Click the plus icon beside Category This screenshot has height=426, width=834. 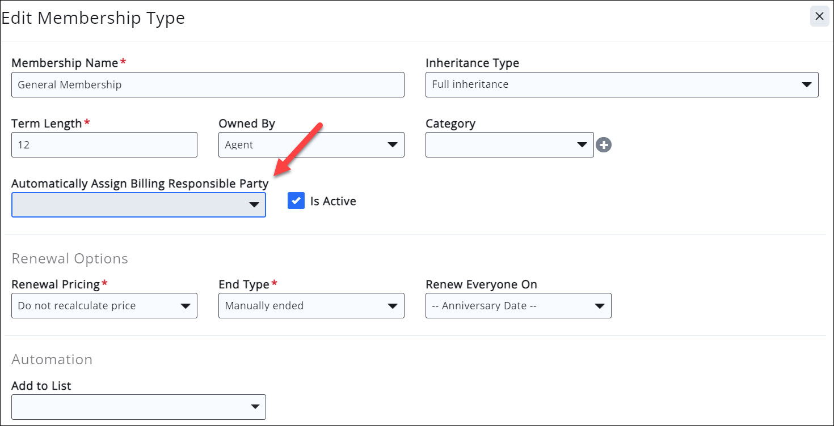tap(604, 146)
